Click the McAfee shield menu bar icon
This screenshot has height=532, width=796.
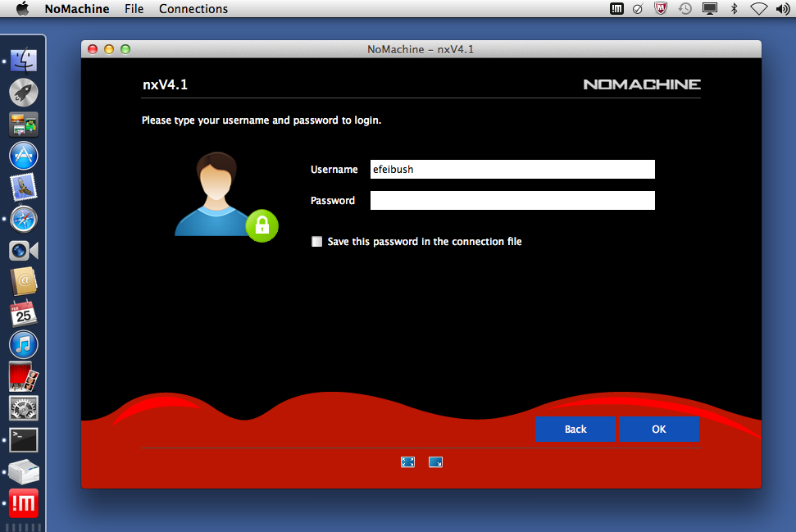click(661, 9)
